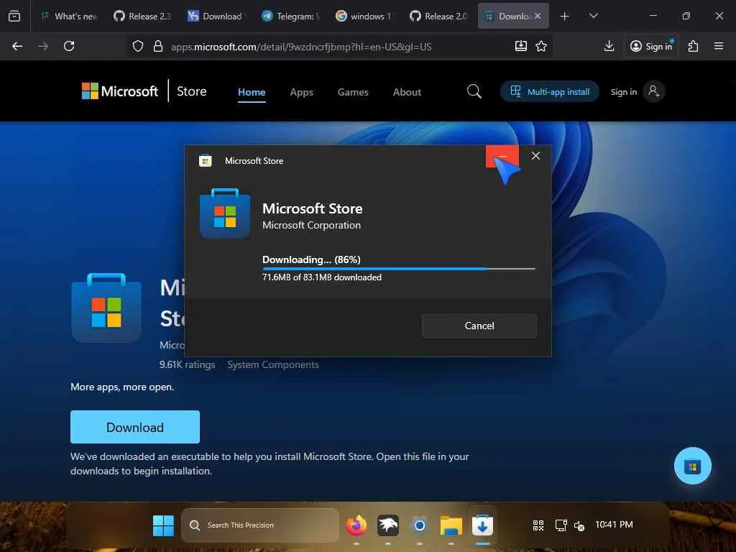This screenshot has height=552, width=736.
Task: Switch to the Release 2.0 GitHub tab
Action: (438, 16)
